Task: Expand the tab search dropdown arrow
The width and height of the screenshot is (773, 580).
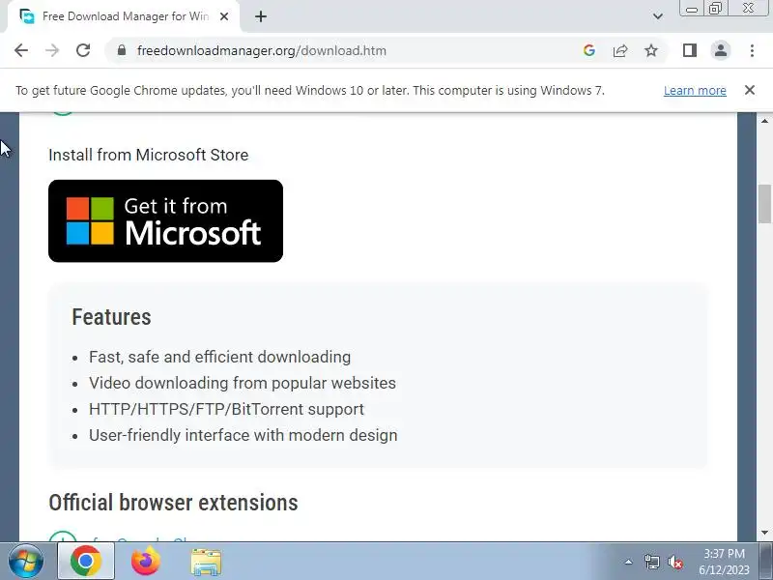Action: (658, 16)
